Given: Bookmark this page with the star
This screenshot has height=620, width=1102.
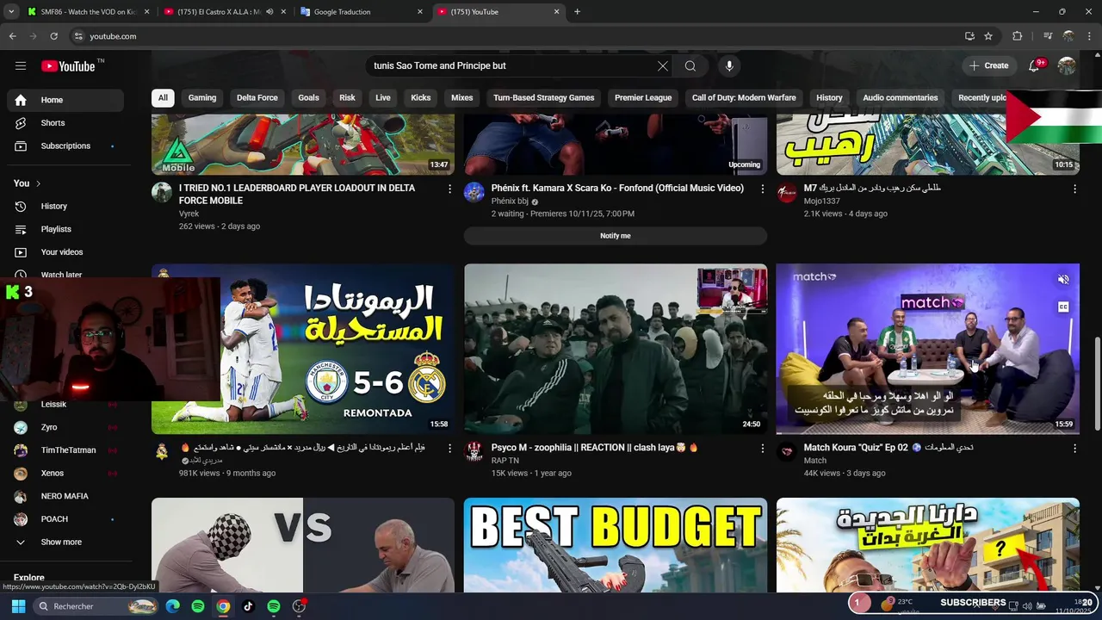Looking at the screenshot, I should (988, 36).
